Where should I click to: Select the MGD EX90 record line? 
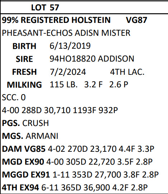77,162
